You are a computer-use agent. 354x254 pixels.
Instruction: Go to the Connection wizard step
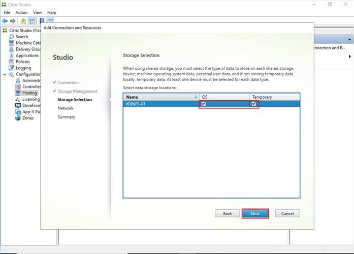pyautogui.click(x=68, y=82)
